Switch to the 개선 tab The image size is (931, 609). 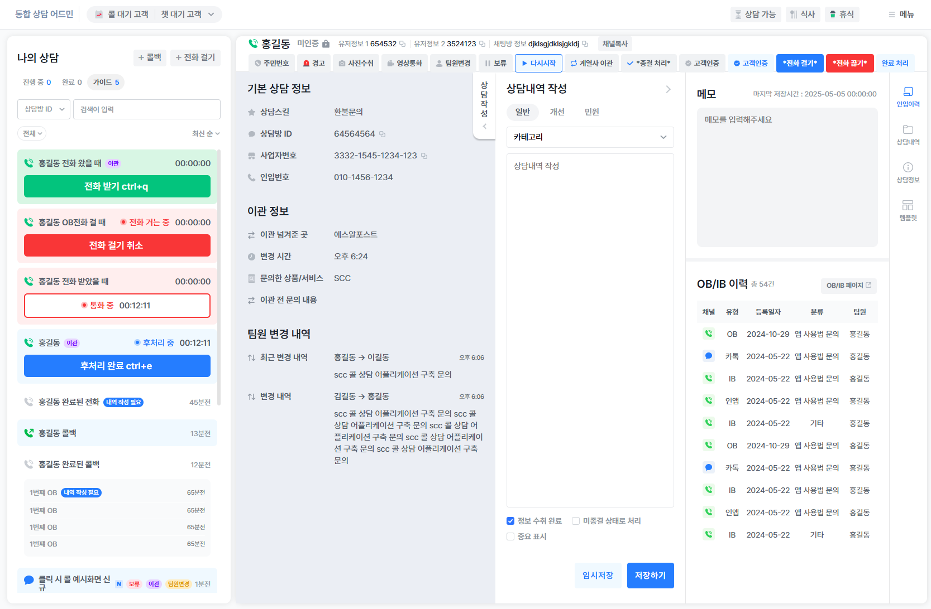pos(557,112)
